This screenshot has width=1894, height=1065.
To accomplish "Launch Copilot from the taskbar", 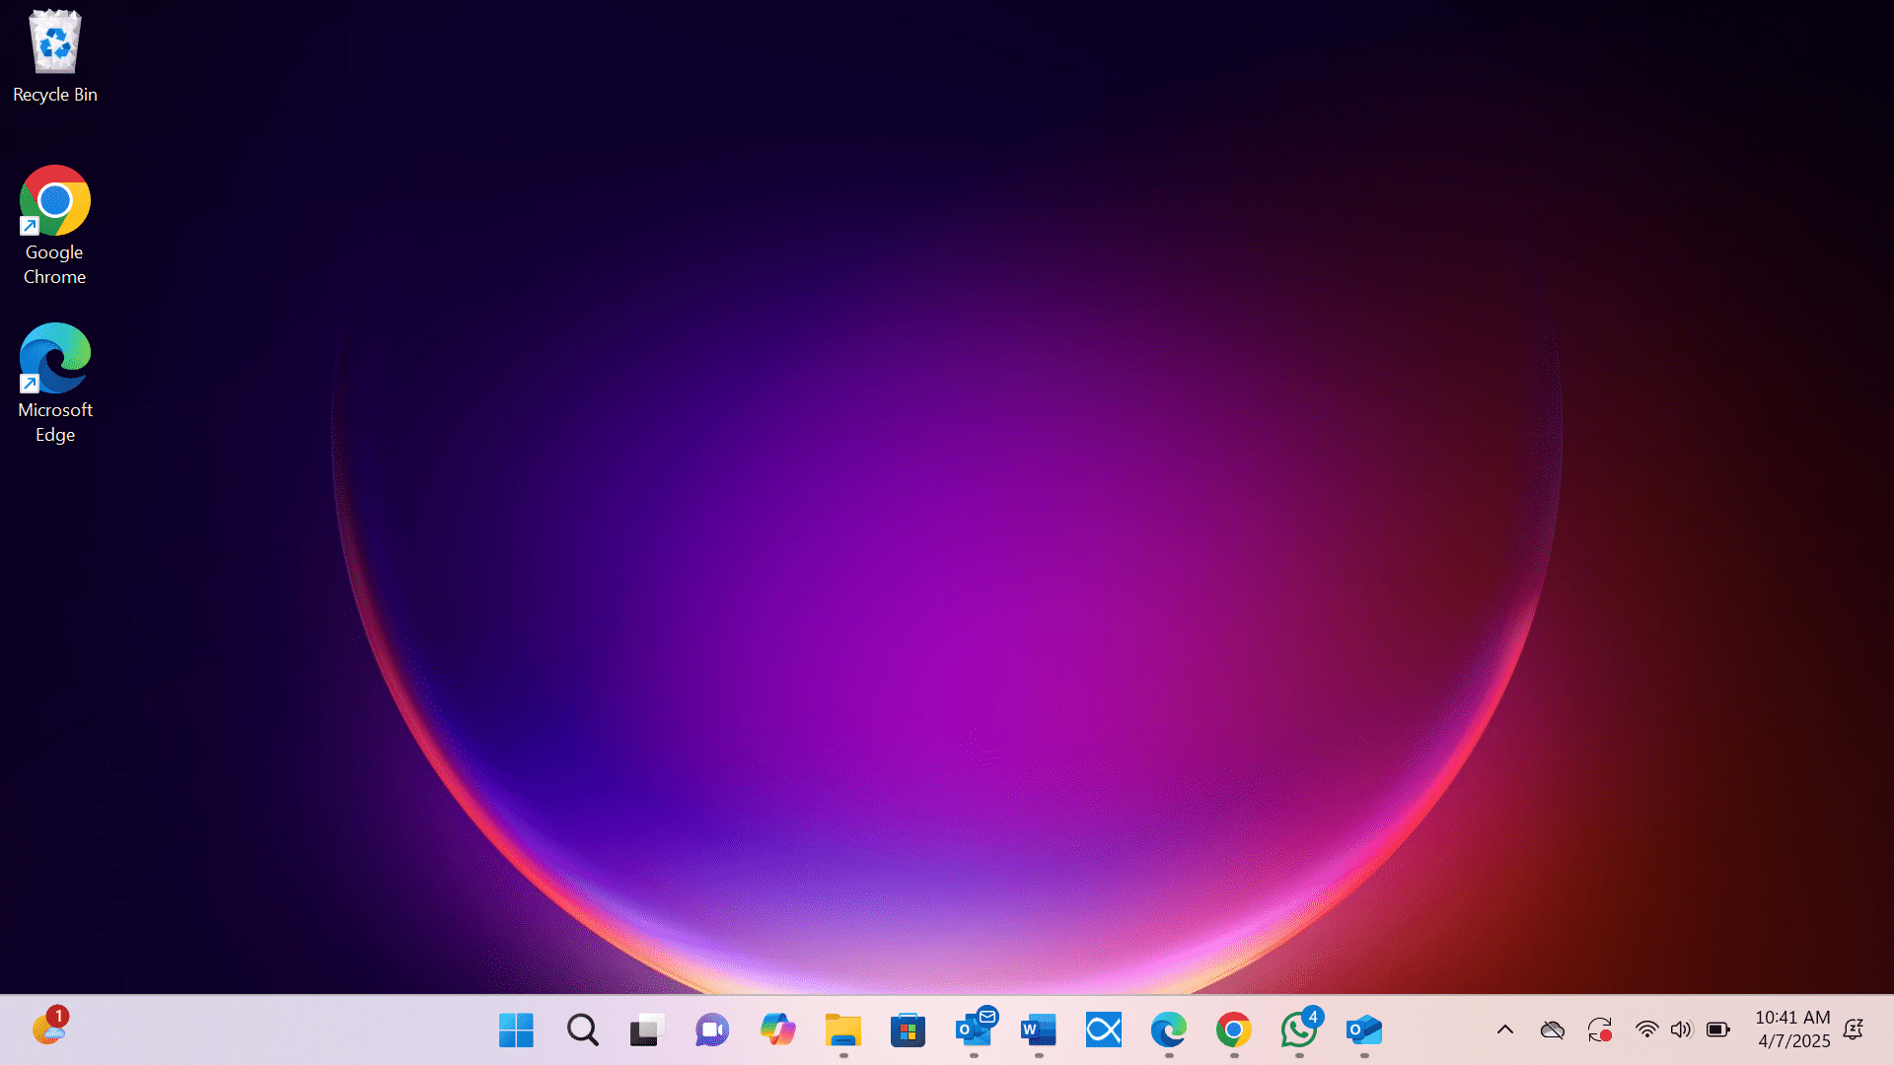I will click(x=777, y=1030).
